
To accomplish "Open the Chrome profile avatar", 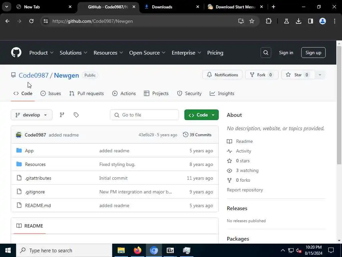I will click(x=322, y=21).
